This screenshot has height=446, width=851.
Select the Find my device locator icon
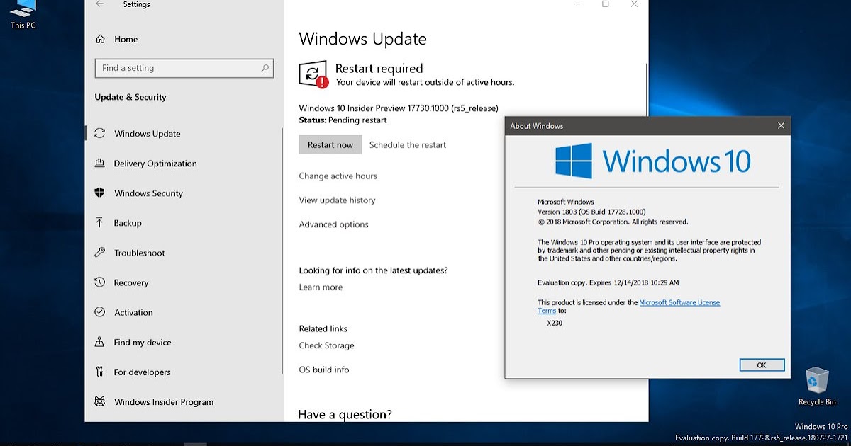tap(101, 342)
